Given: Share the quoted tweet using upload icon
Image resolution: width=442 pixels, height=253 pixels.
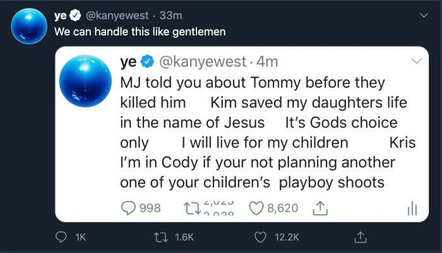Looking at the screenshot, I should click(x=320, y=208).
